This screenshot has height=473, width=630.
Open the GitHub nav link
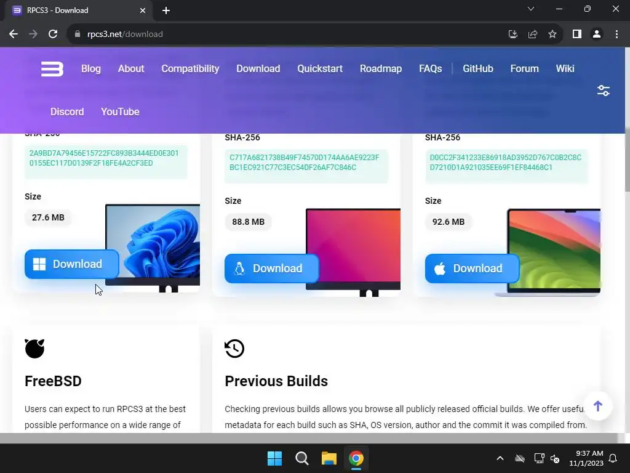[x=477, y=69]
